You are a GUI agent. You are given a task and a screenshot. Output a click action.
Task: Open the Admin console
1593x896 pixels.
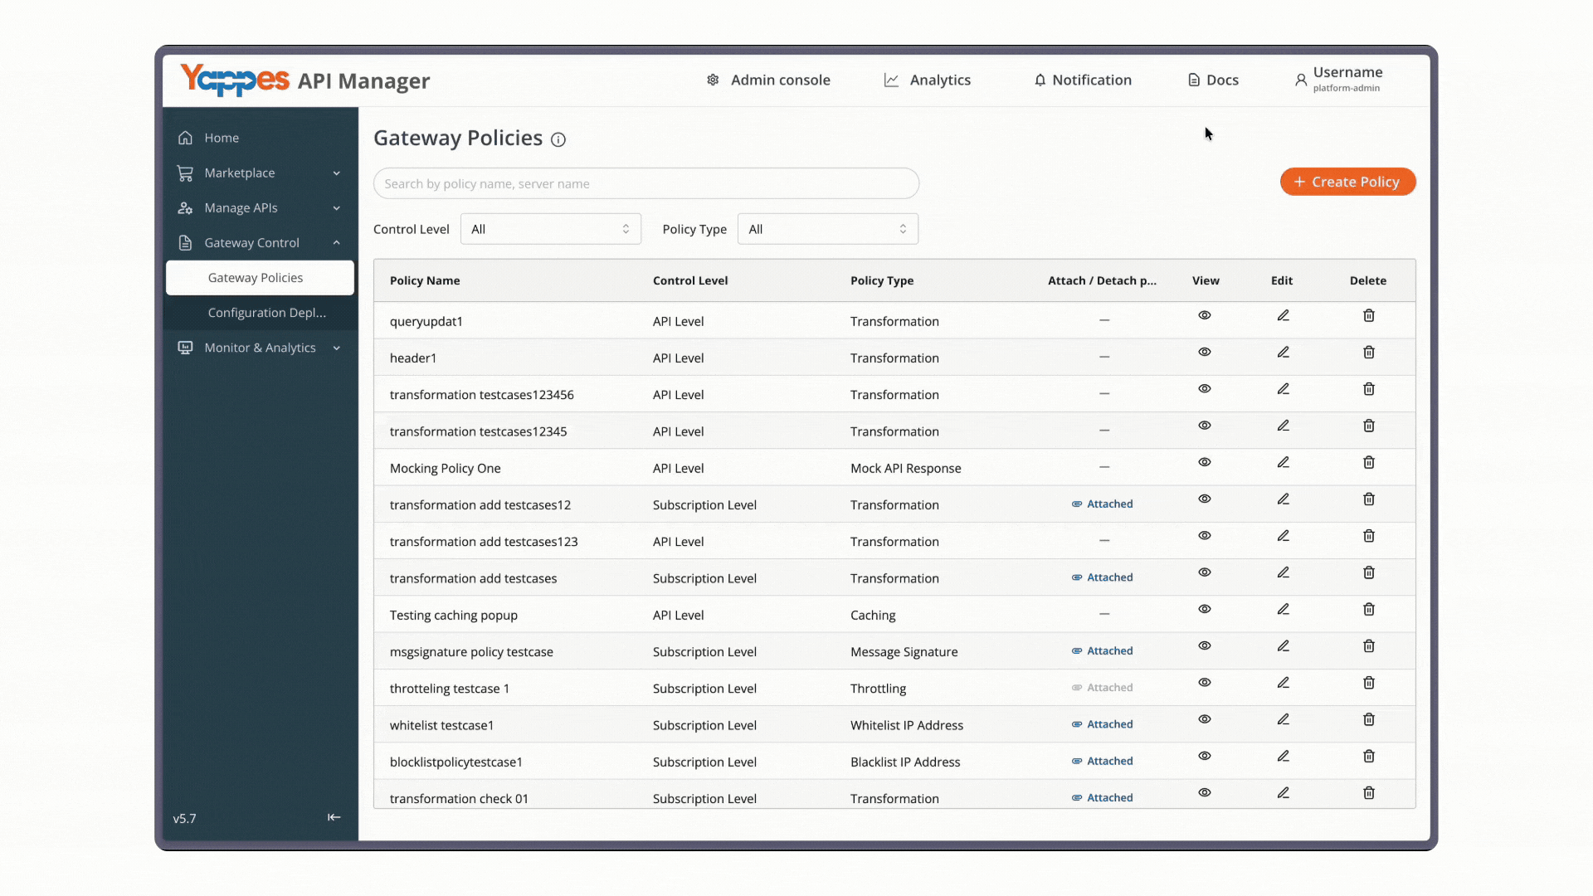click(768, 80)
